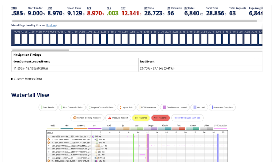Click the TTFB metric label link
The width and height of the screenshot is (275, 164).
pos(14,8)
